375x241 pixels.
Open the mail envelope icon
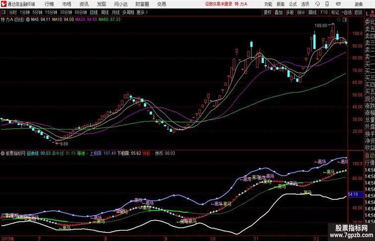(x=338, y=4)
